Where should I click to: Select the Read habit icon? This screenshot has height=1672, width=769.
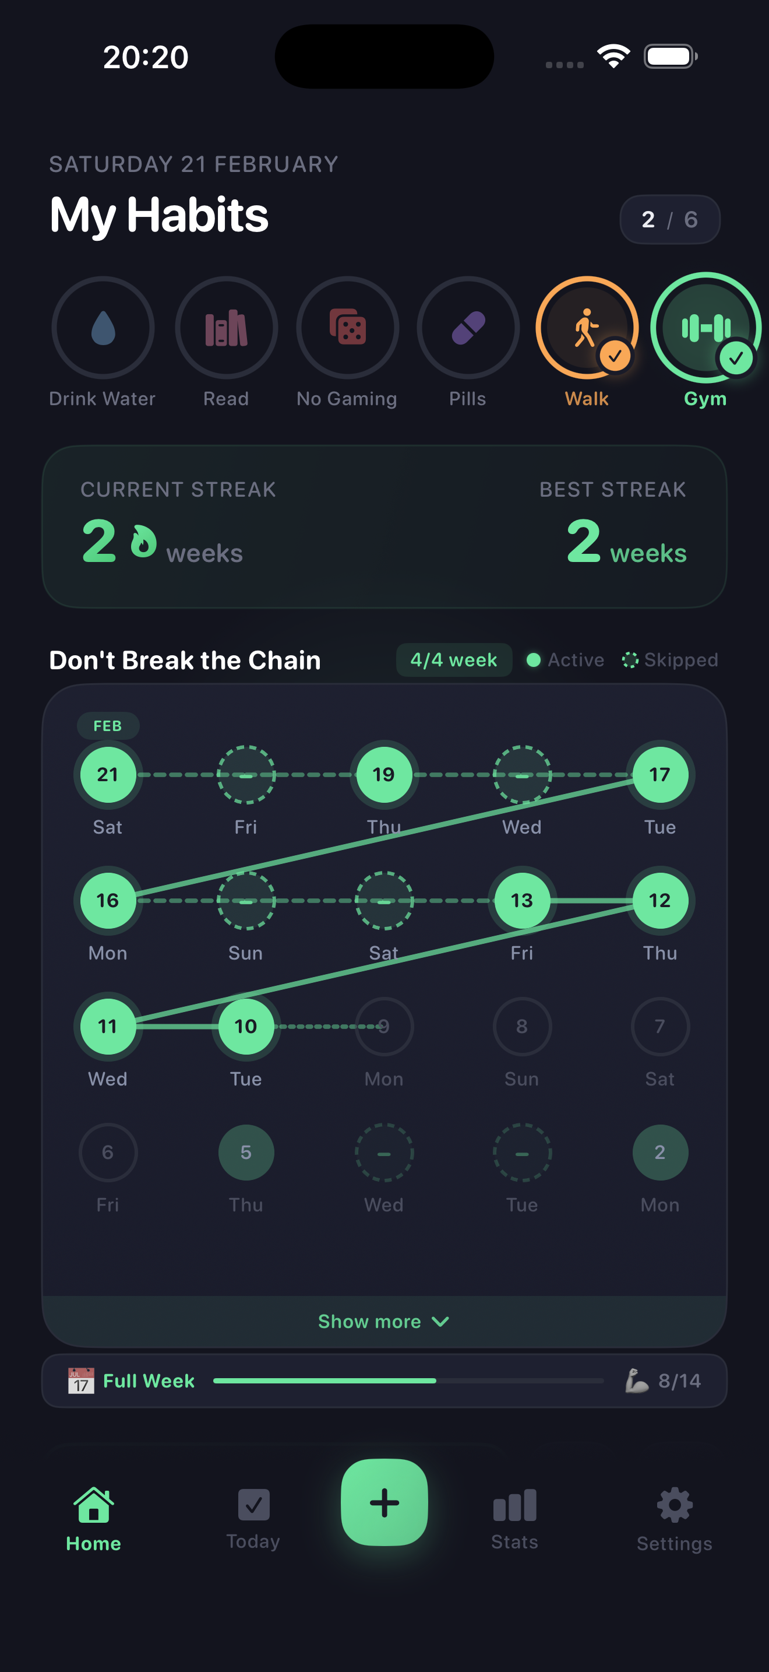click(x=225, y=328)
